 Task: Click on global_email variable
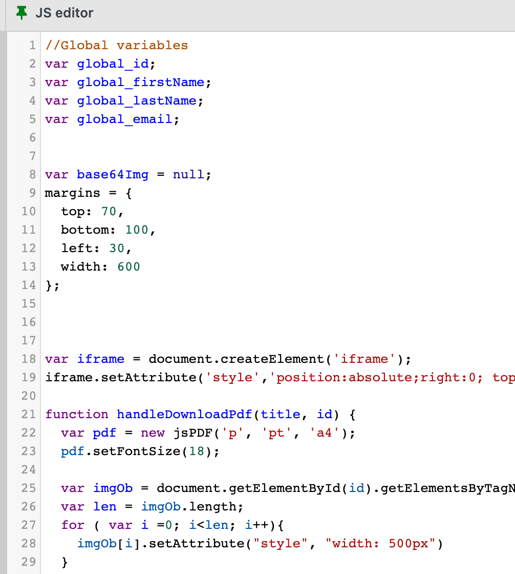[124, 119]
